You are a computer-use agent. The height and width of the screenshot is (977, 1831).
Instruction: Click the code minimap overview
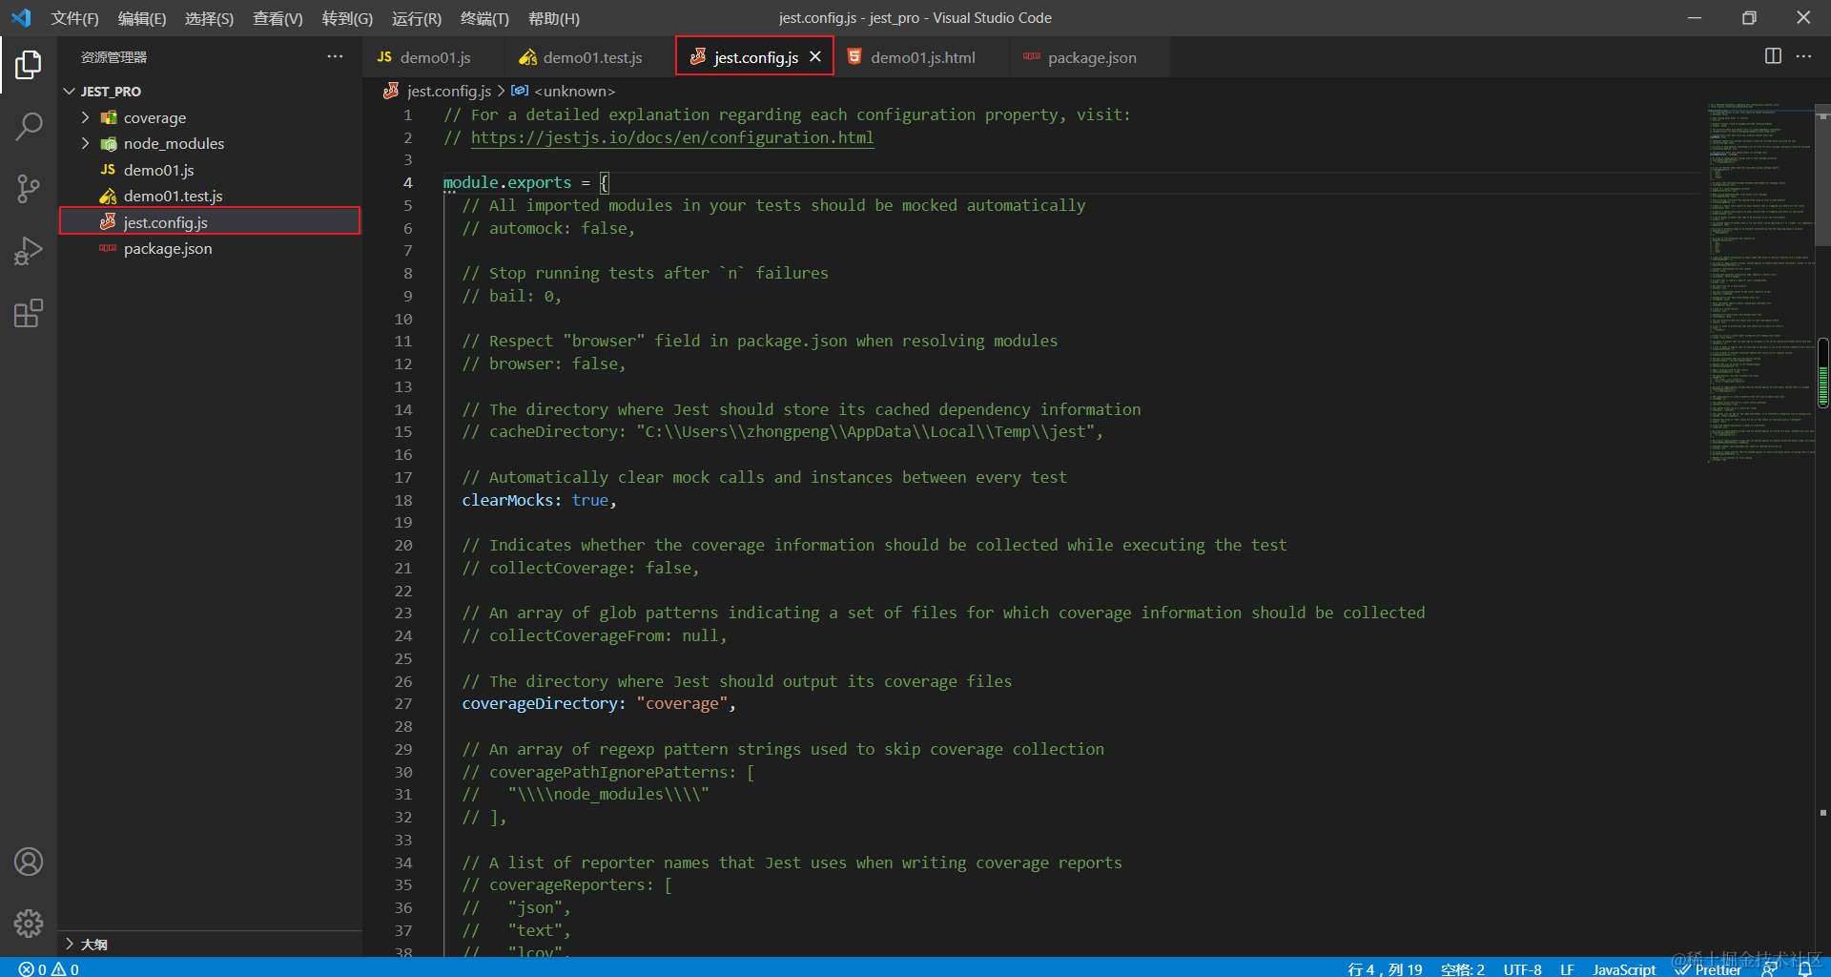[x=1759, y=282]
